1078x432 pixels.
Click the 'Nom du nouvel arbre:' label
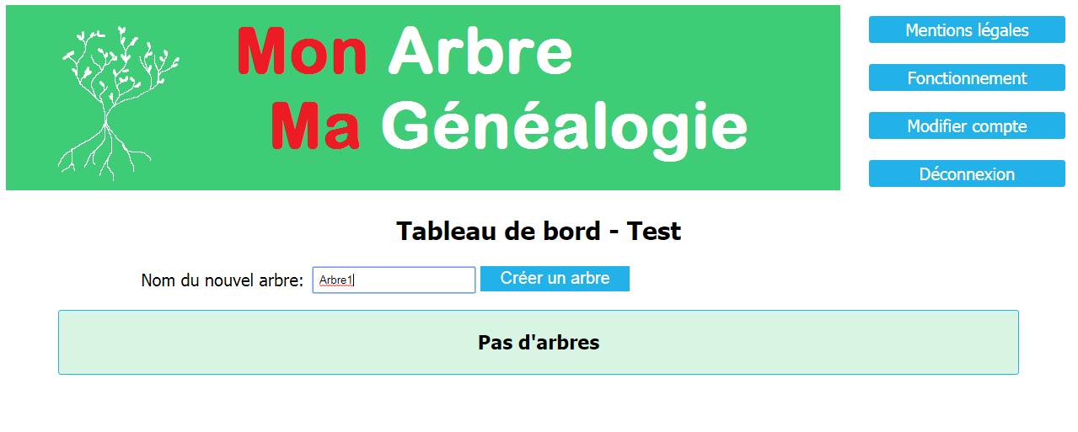222,280
